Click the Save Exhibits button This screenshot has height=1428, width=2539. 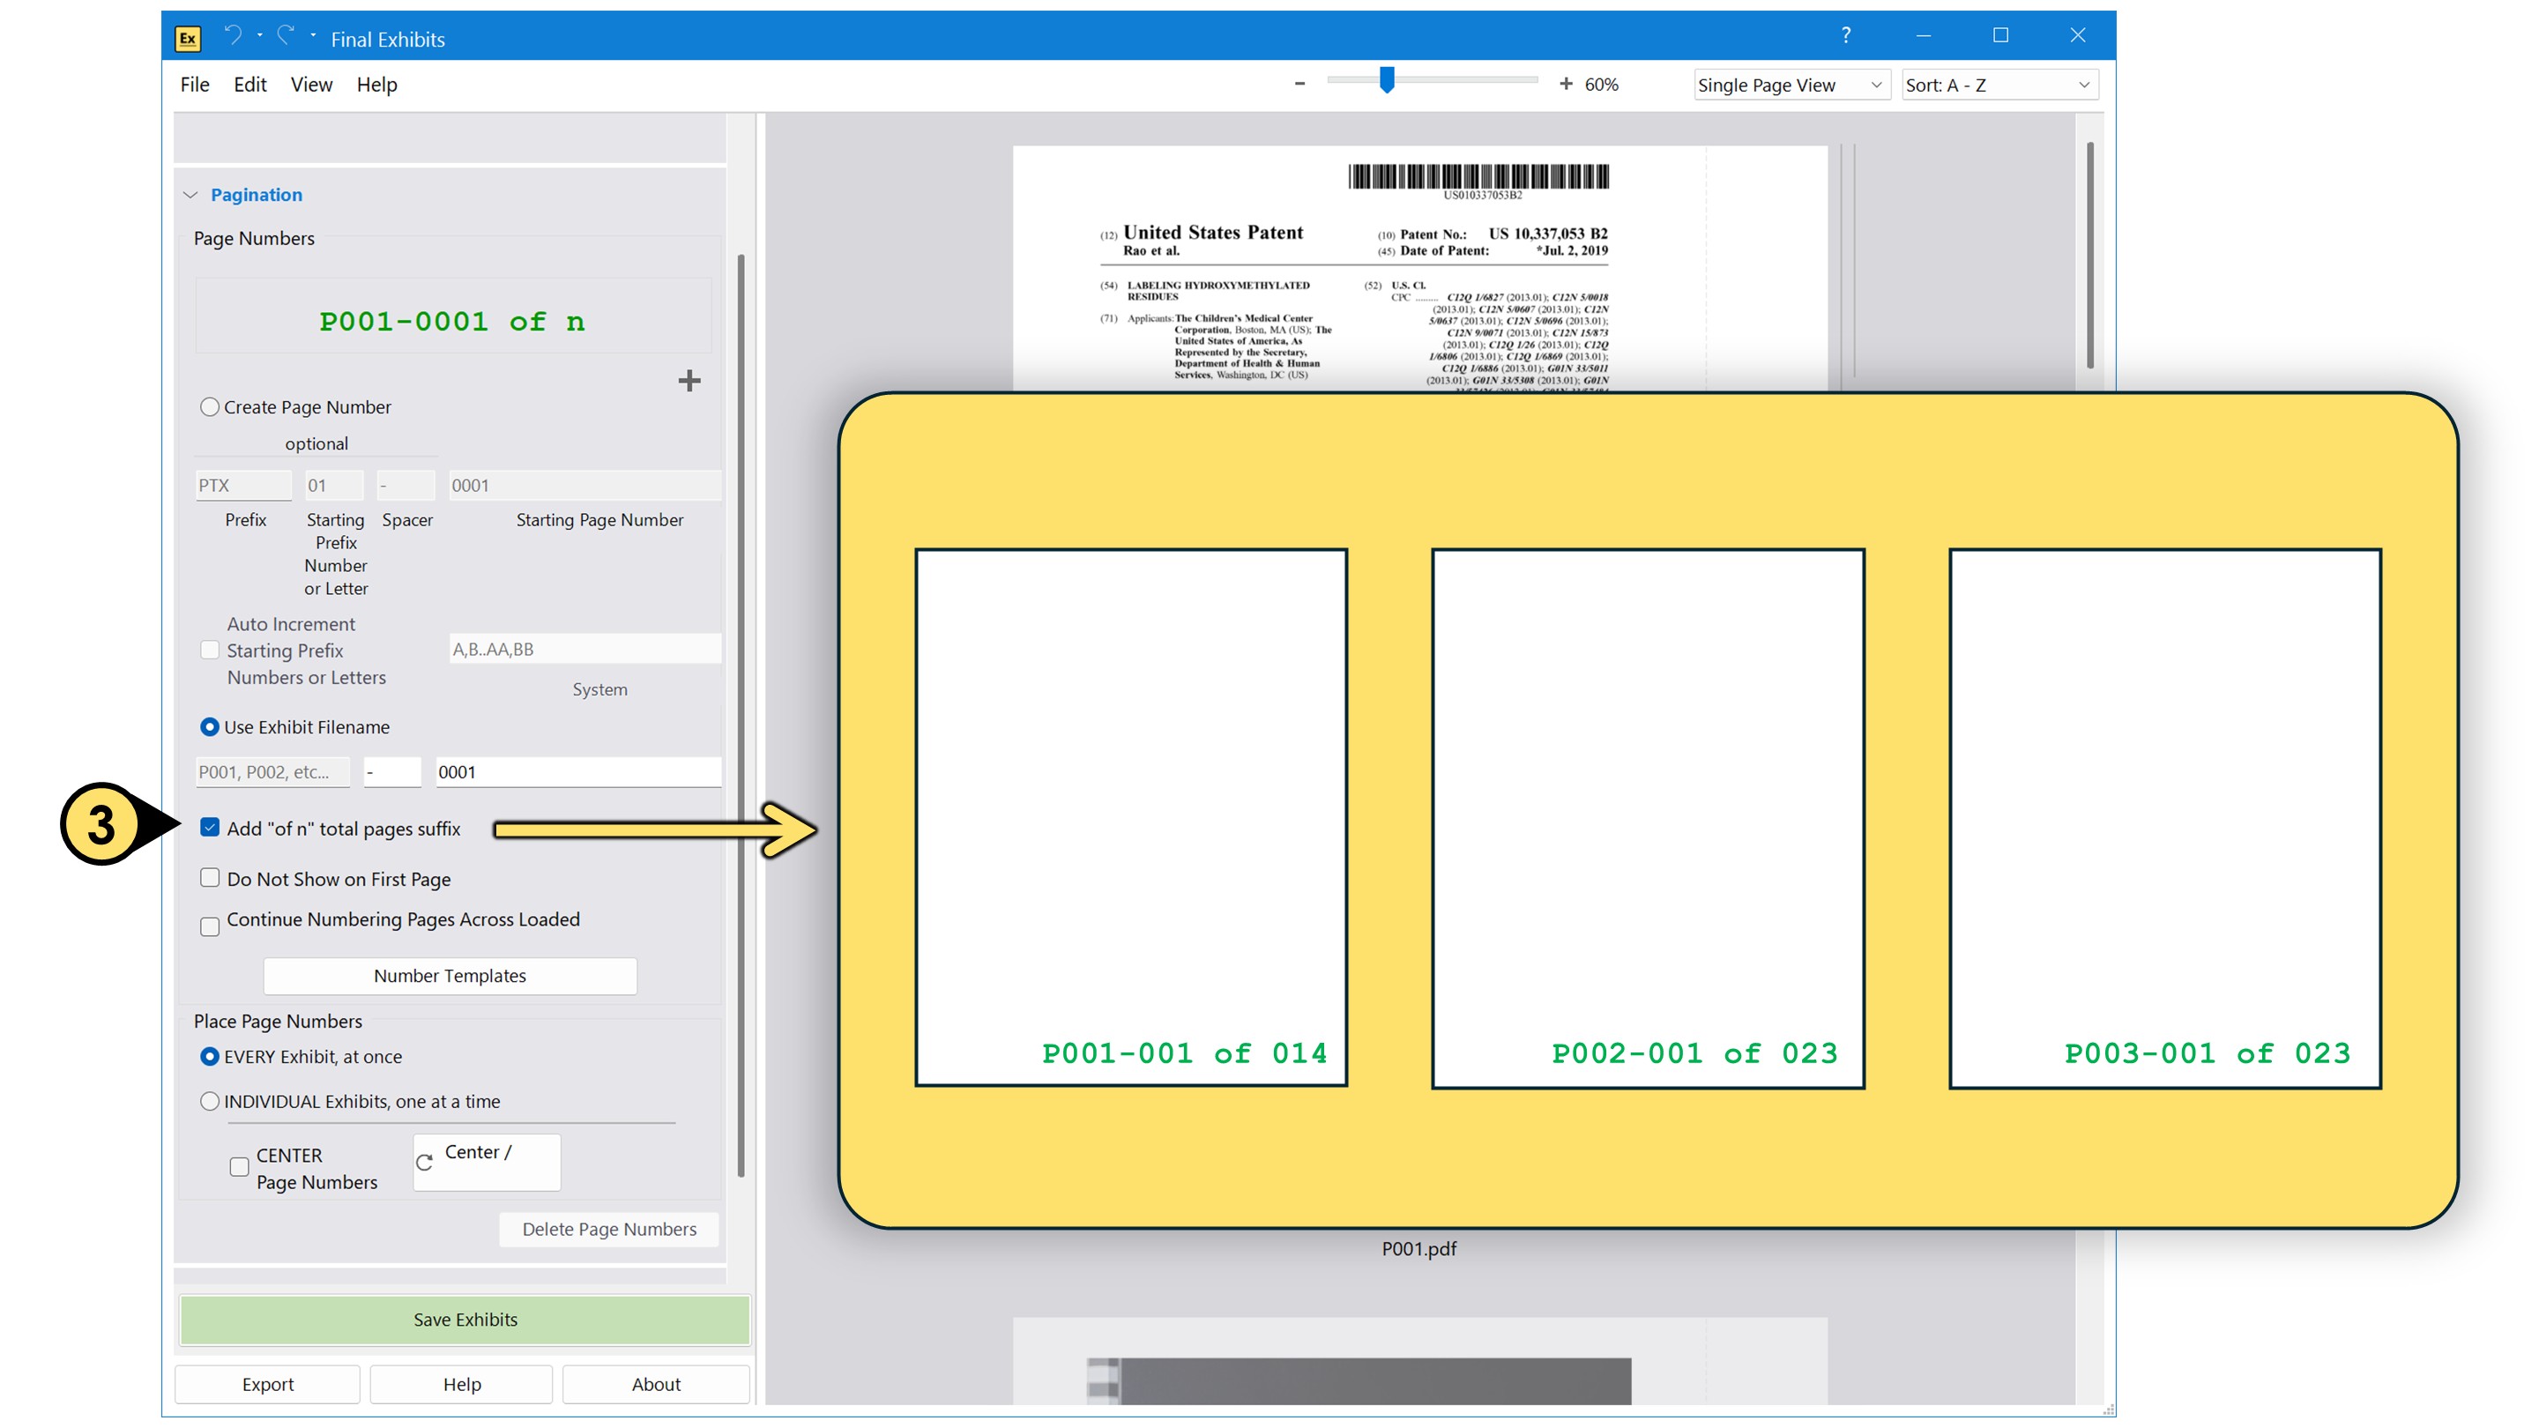pos(465,1319)
